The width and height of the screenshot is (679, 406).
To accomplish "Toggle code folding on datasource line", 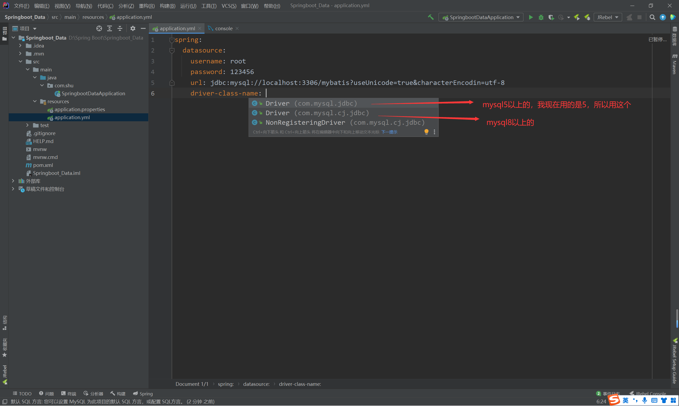I will coord(172,51).
